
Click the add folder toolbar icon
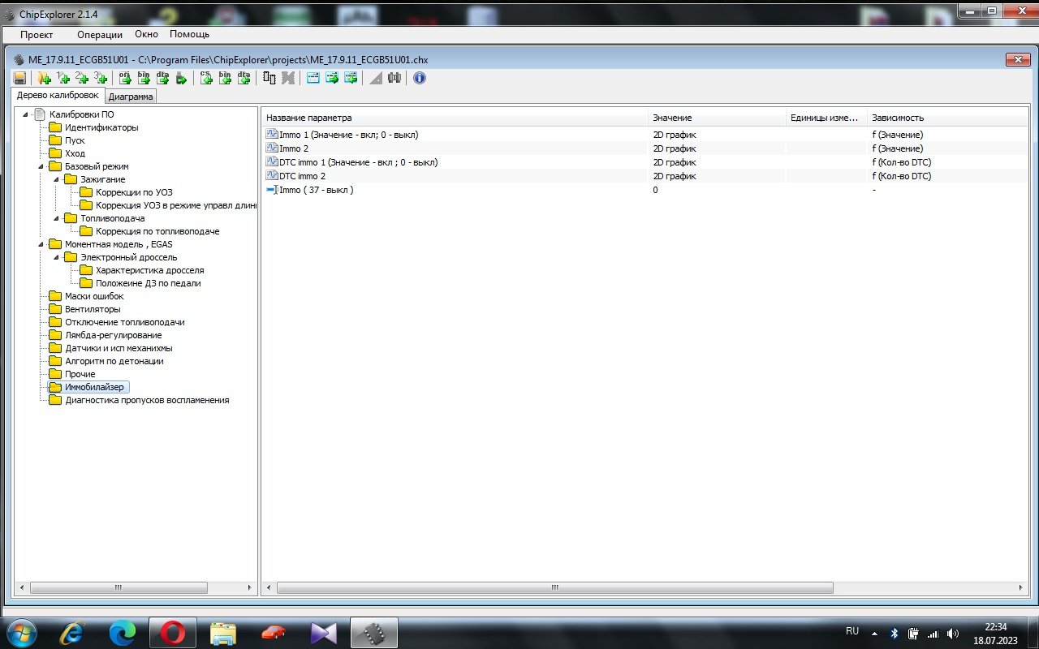(x=44, y=78)
